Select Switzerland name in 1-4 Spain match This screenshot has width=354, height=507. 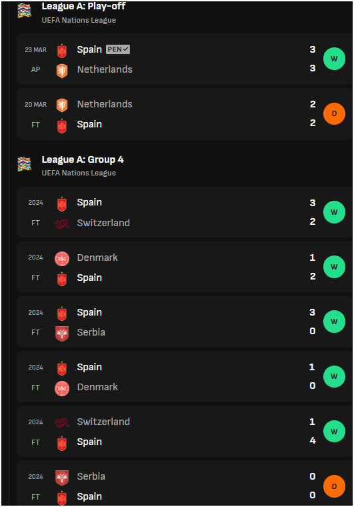pyautogui.click(x=103, y=422)
